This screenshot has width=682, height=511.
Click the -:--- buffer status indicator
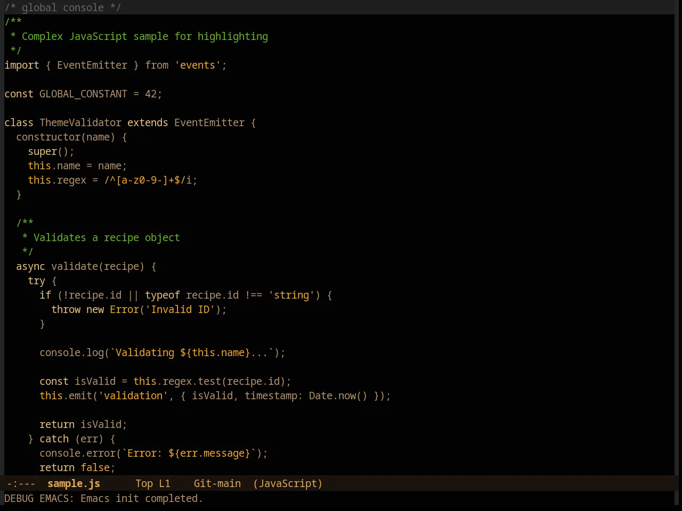tap(21, 483)
